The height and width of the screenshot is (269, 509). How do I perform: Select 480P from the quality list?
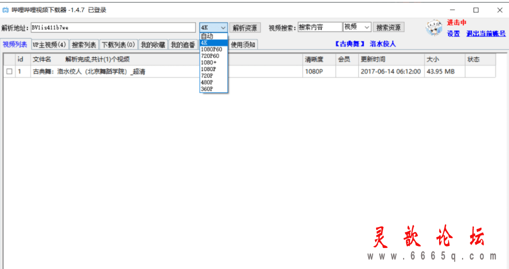[x=214, y=82]
